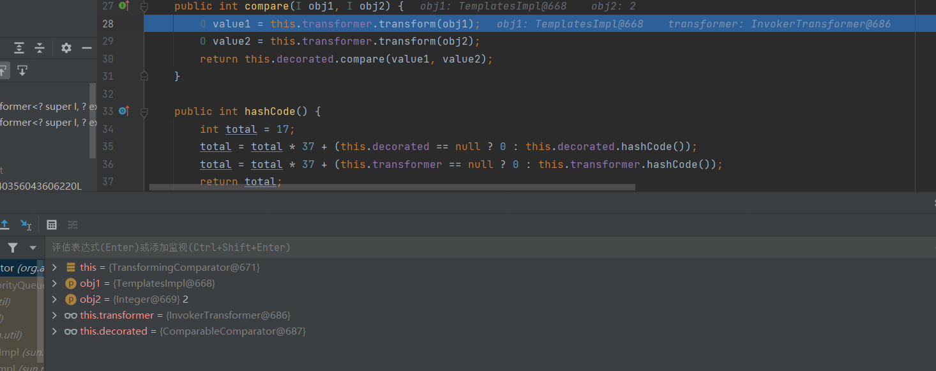Toggle autoscroll from source arrow-down button
Viewport: 936px width, 371px height.
click(x=22, y=70)
